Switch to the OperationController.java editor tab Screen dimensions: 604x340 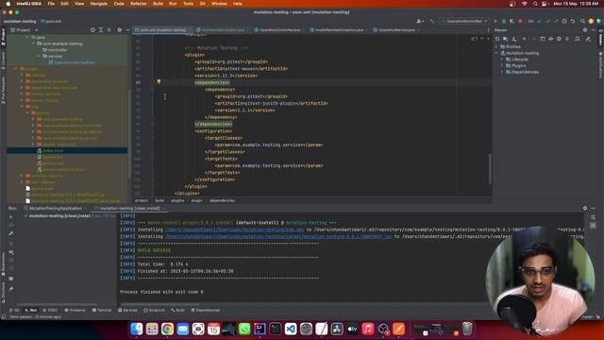coord(279,29)
